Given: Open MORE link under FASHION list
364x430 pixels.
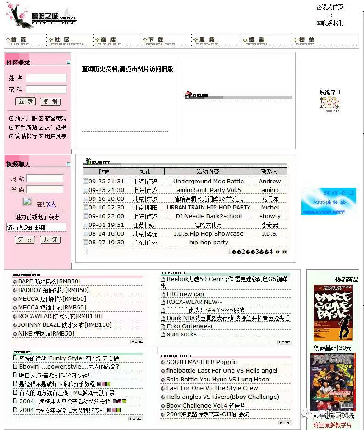Looking at the screenshot, I should pyautogui.click(x=284, y=342).
